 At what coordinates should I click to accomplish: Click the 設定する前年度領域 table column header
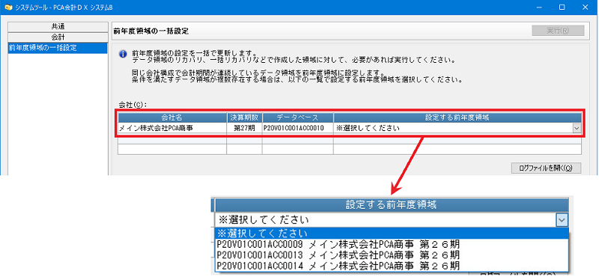click(x=457, y=118)
